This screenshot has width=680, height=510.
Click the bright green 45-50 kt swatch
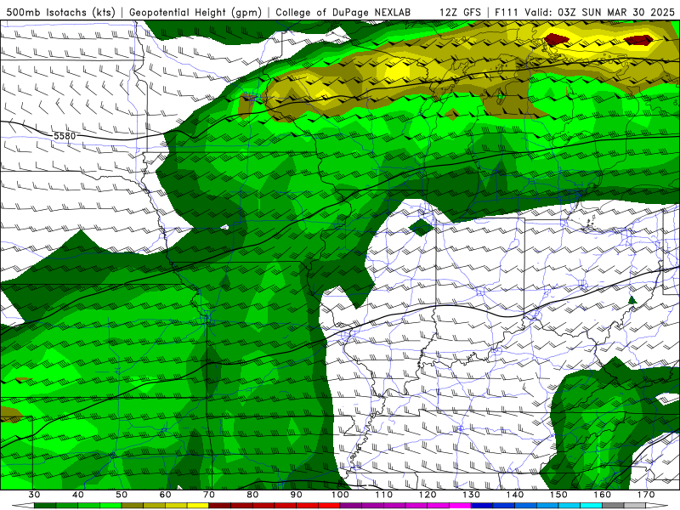tap(110, 505)
